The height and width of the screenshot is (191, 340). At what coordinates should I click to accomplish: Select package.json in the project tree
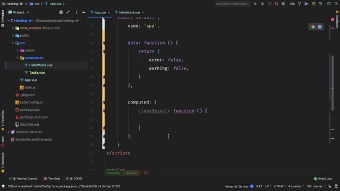click(x=30, y=110)
